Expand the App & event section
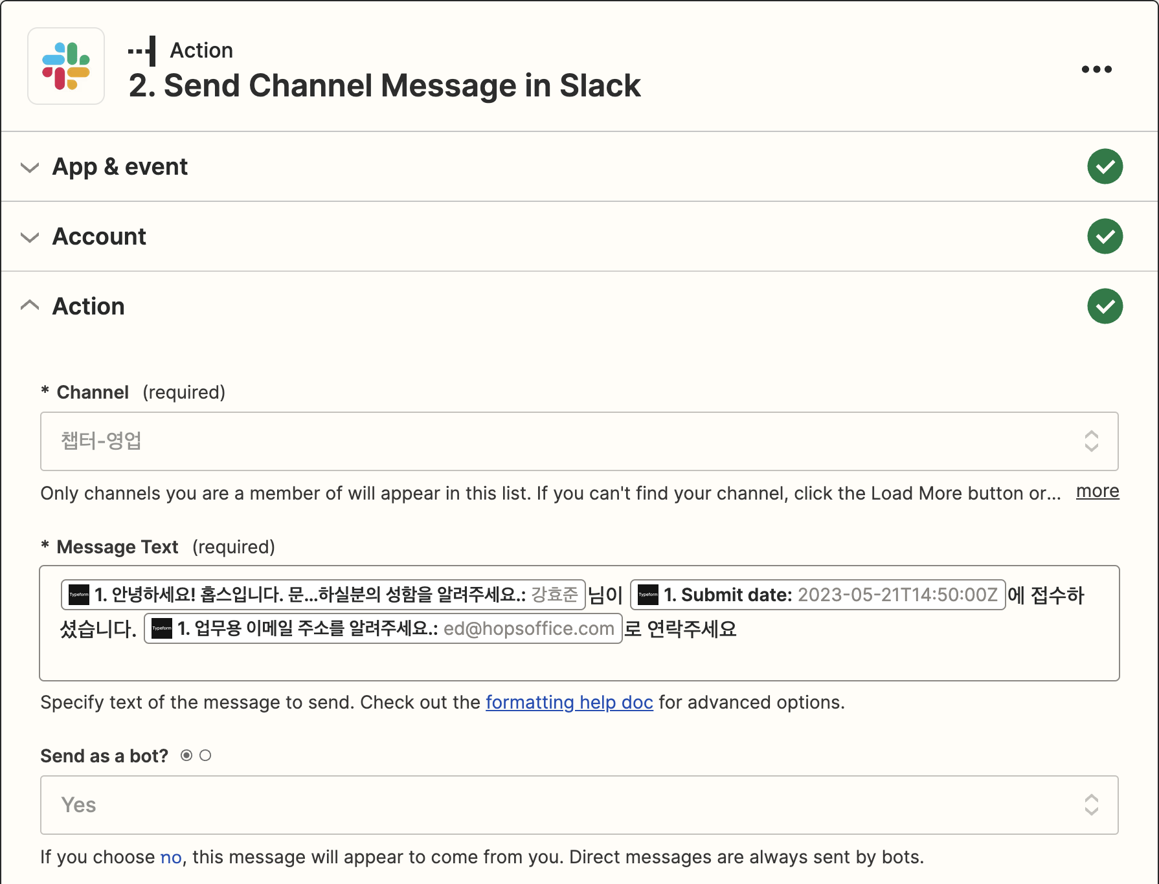 point(30,168)
